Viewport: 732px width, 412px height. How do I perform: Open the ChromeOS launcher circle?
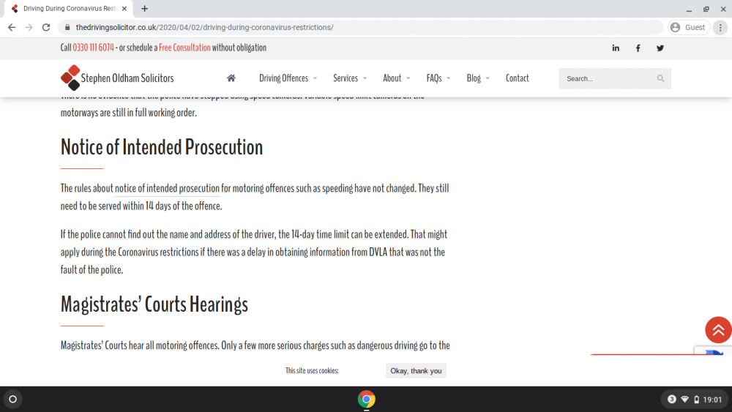[x=13, y=400]
